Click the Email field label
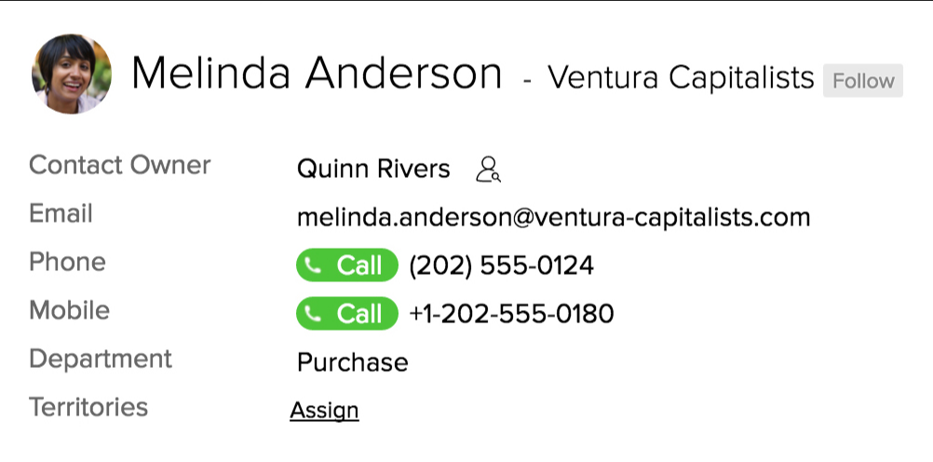Screen dimensions: 933x462 [x=61, y=213]
